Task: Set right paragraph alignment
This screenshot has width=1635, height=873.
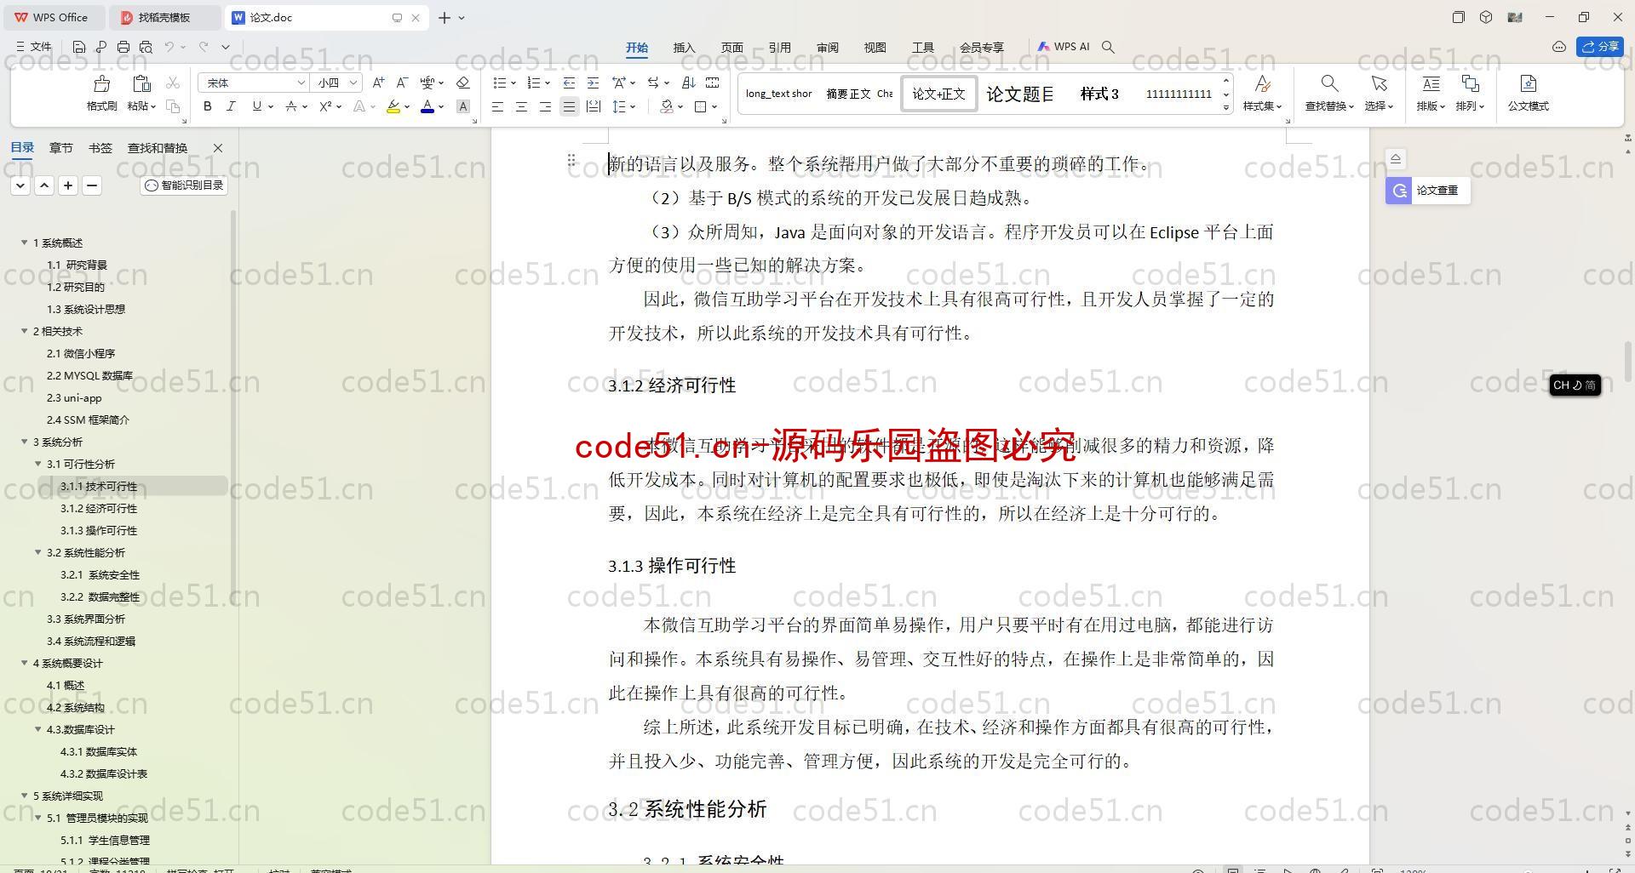Action: [545, 106]
